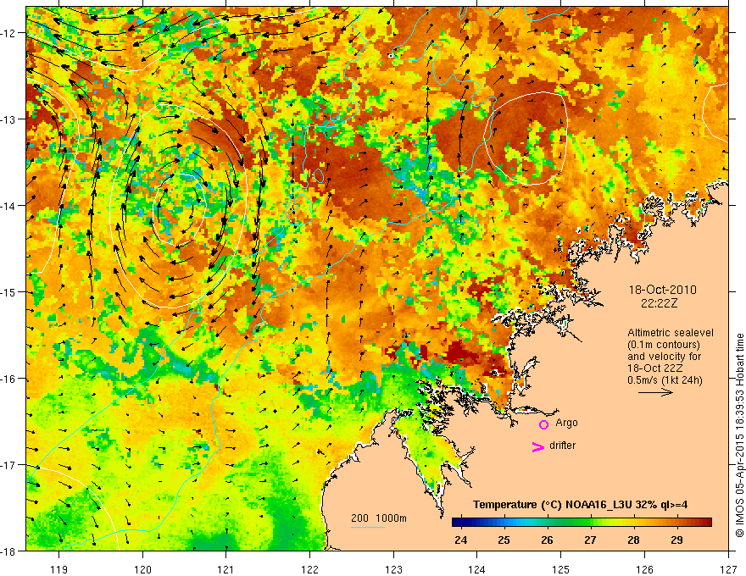The width and height of the screenshot is (746, 576).
Task: Click the 0.5m/s velocity scale arrow
Action: click(655, 392)
